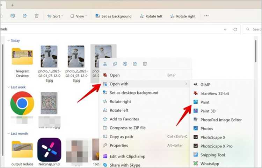
Task: Click Rotate right toolbar button
Action: tap(183, 16)
